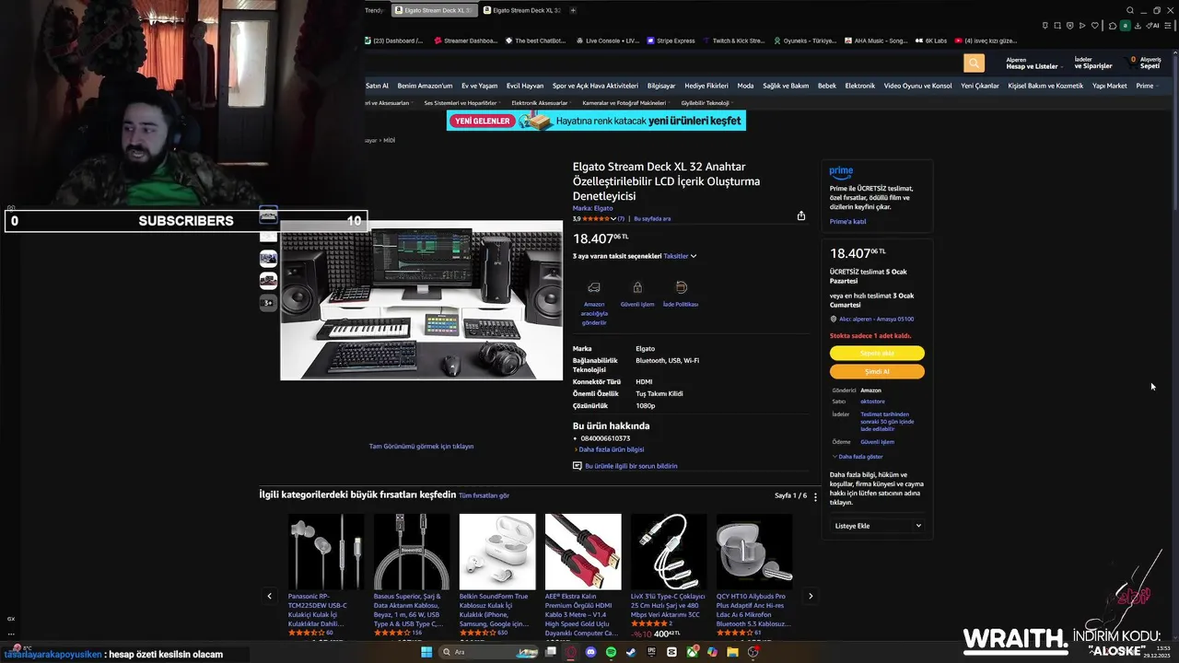Open Discord from the taskbar
Viewport: 1179px width, 663px height.
click(591, 652)
